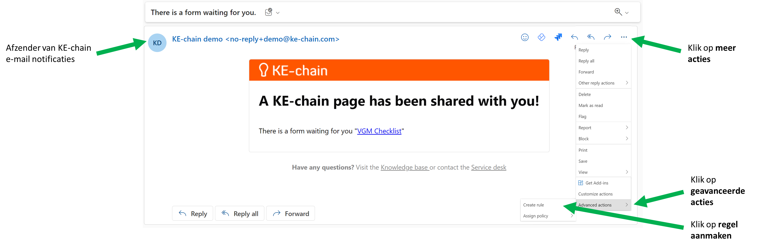The width and height of the screenshot is (766, 247).
Task: Click the emoji reaction smiley icon
Action: coord(524,37)
